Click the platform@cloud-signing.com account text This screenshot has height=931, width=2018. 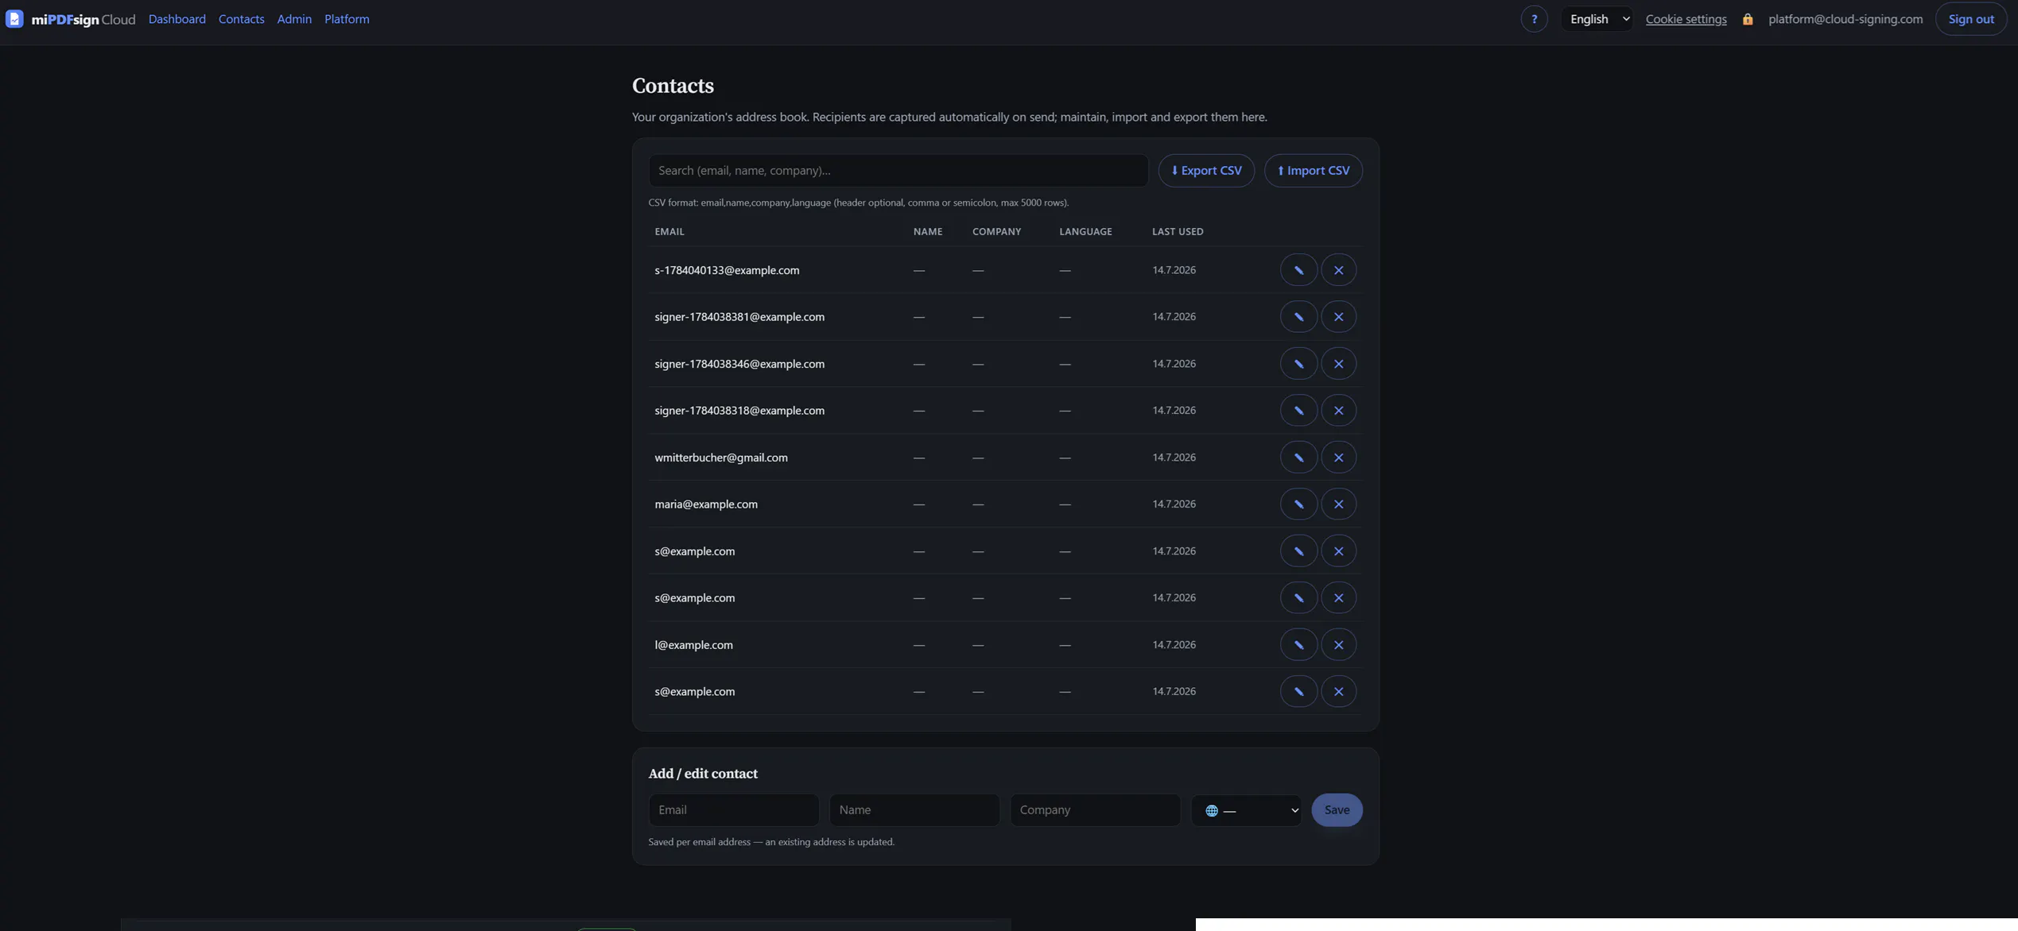point(1845,19)
